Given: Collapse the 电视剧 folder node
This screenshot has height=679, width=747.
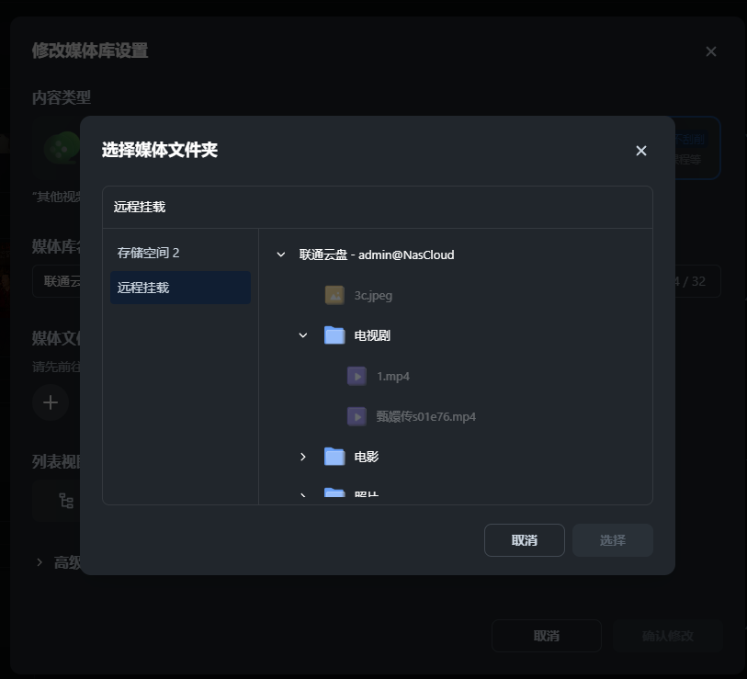Looking at the screenshot, I should click(x=303, y=335).
